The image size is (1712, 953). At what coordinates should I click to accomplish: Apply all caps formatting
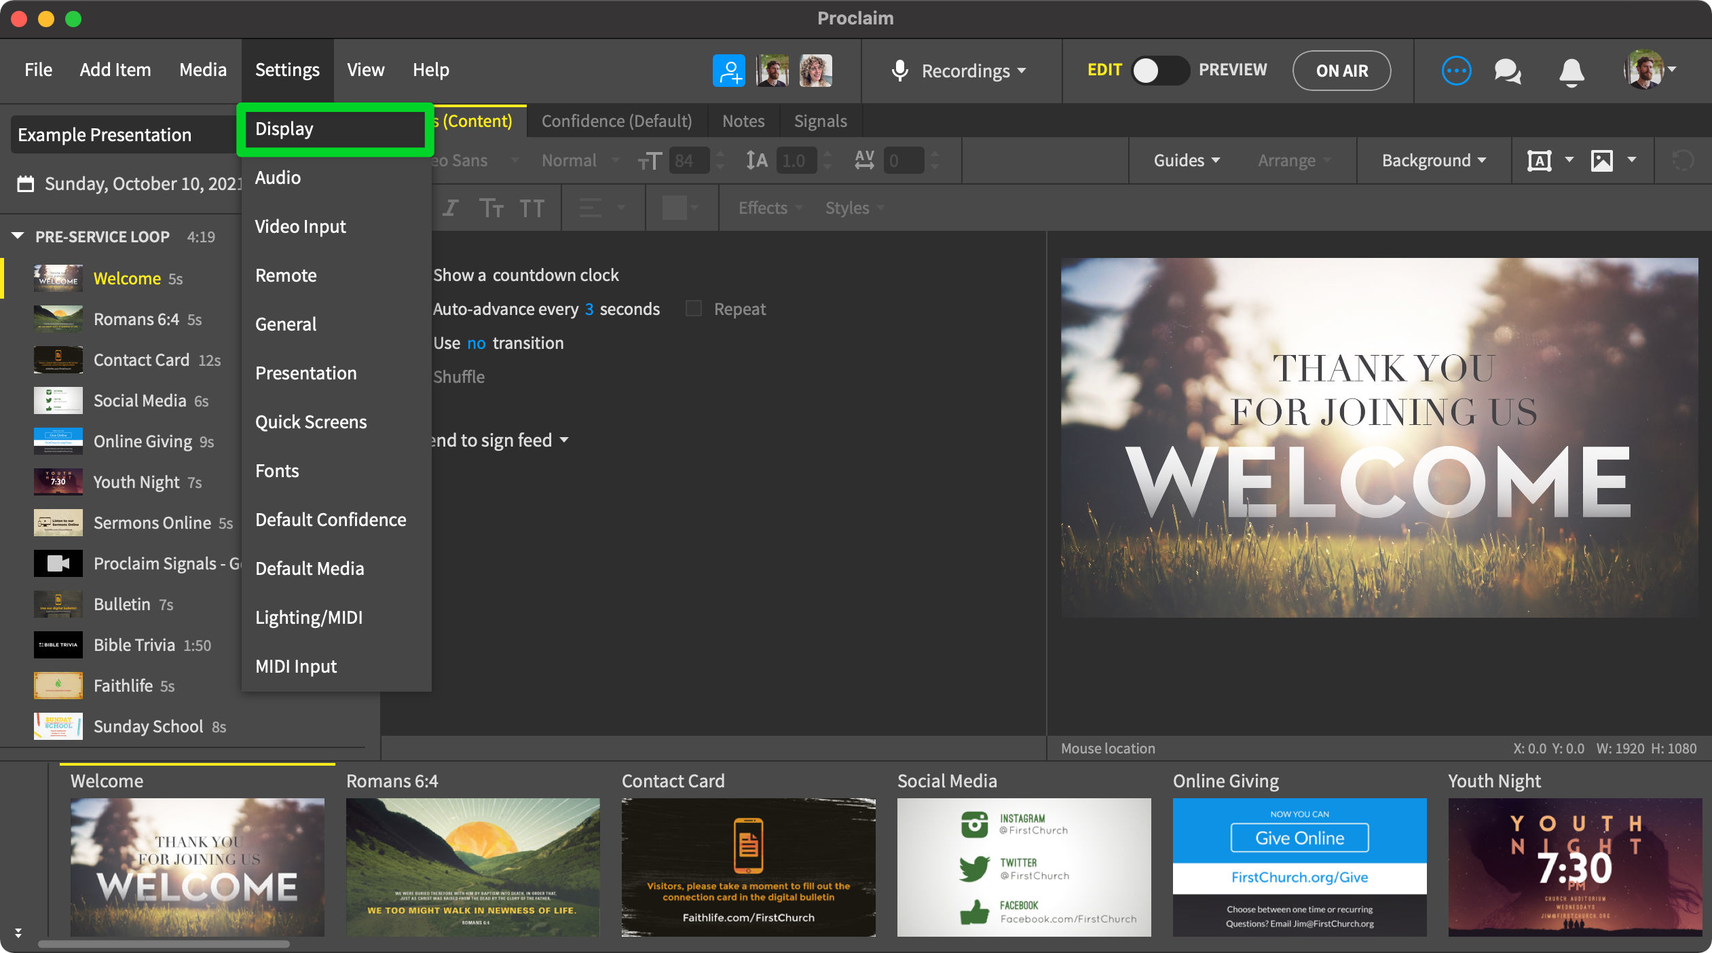click(532, 208)
